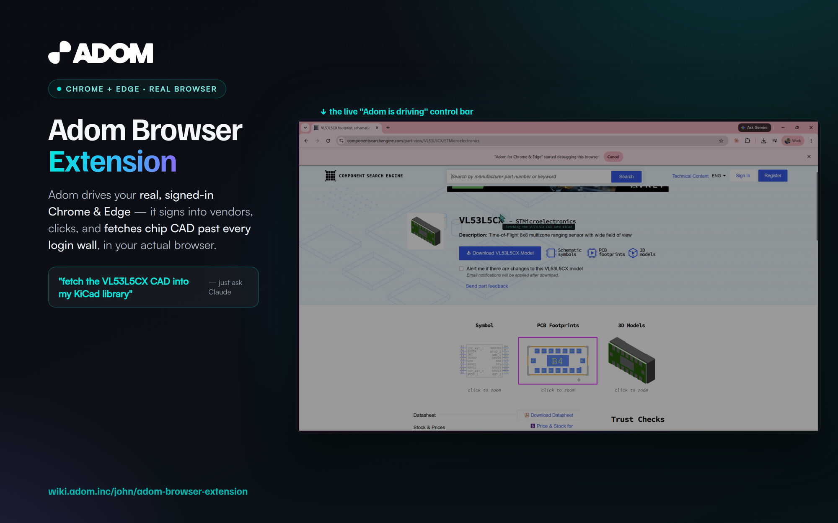838x523 pixels.
Task: Open the media controls toolbar icon
Action: pos(775,141)
